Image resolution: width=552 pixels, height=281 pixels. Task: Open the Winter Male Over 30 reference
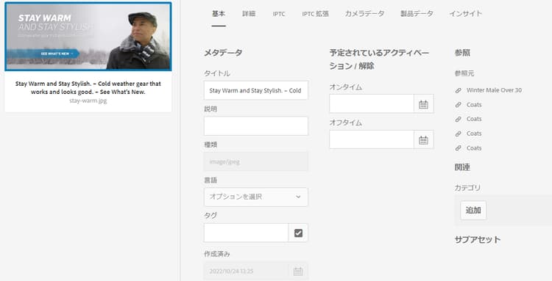(495, 90)
